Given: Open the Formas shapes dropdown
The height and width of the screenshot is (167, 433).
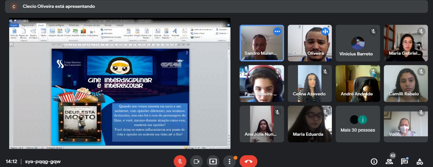Looking at the screenshot, I should [67, 33].
